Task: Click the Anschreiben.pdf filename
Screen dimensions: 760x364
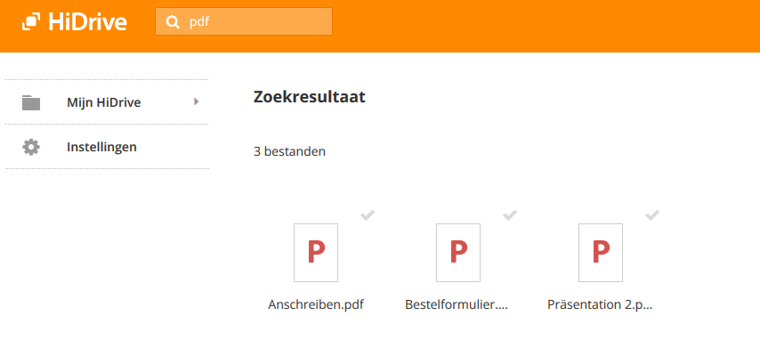Action: coord(316,304)
